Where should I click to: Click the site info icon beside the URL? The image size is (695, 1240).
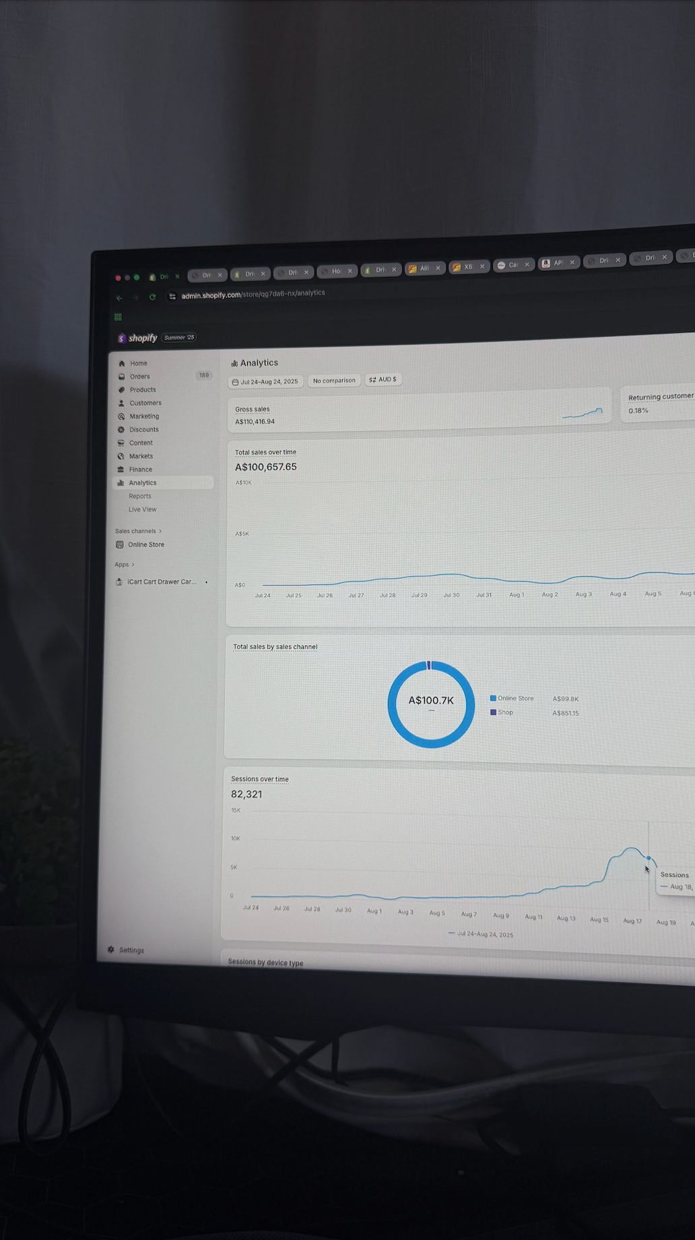click(172, 297)
